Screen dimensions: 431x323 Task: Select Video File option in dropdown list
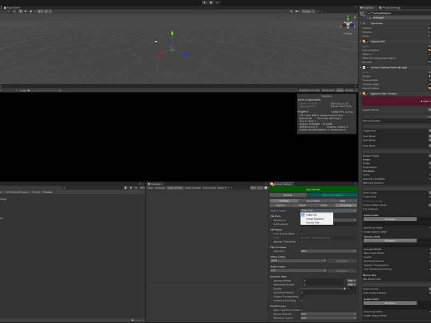click(317, 215)
